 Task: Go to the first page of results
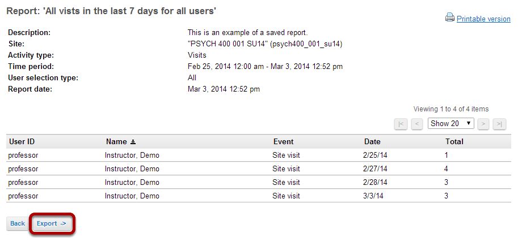click(x=401, y=124)
